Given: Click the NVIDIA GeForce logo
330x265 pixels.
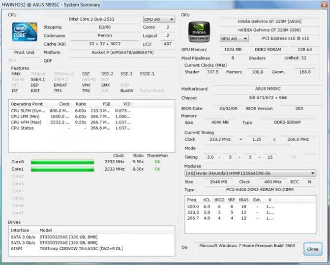Looking at the screenshot, I should click(x=199, y=32).
